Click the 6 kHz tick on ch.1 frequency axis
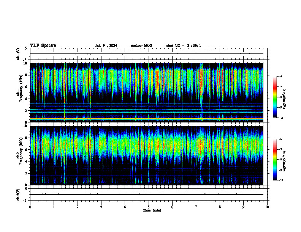This screenshot has height=232, width=301. [x=26, y=87]
